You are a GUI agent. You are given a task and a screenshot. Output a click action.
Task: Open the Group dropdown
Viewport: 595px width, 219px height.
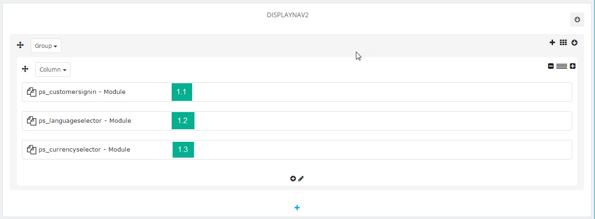tap(46, 46)
